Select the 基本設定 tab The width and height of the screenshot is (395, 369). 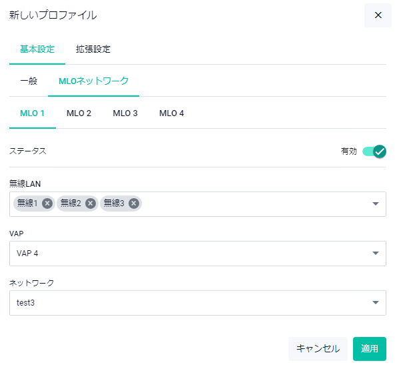(37, 49)
